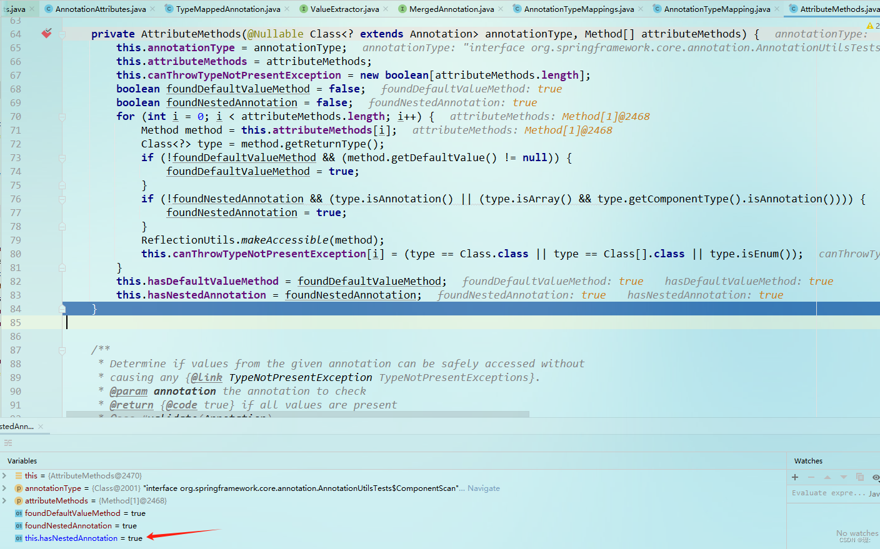
Task: Click the icon beside this.hasNestedAnnotation variable
Action: [19, 538]
